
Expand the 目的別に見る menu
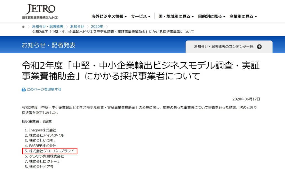pos(212,16)
